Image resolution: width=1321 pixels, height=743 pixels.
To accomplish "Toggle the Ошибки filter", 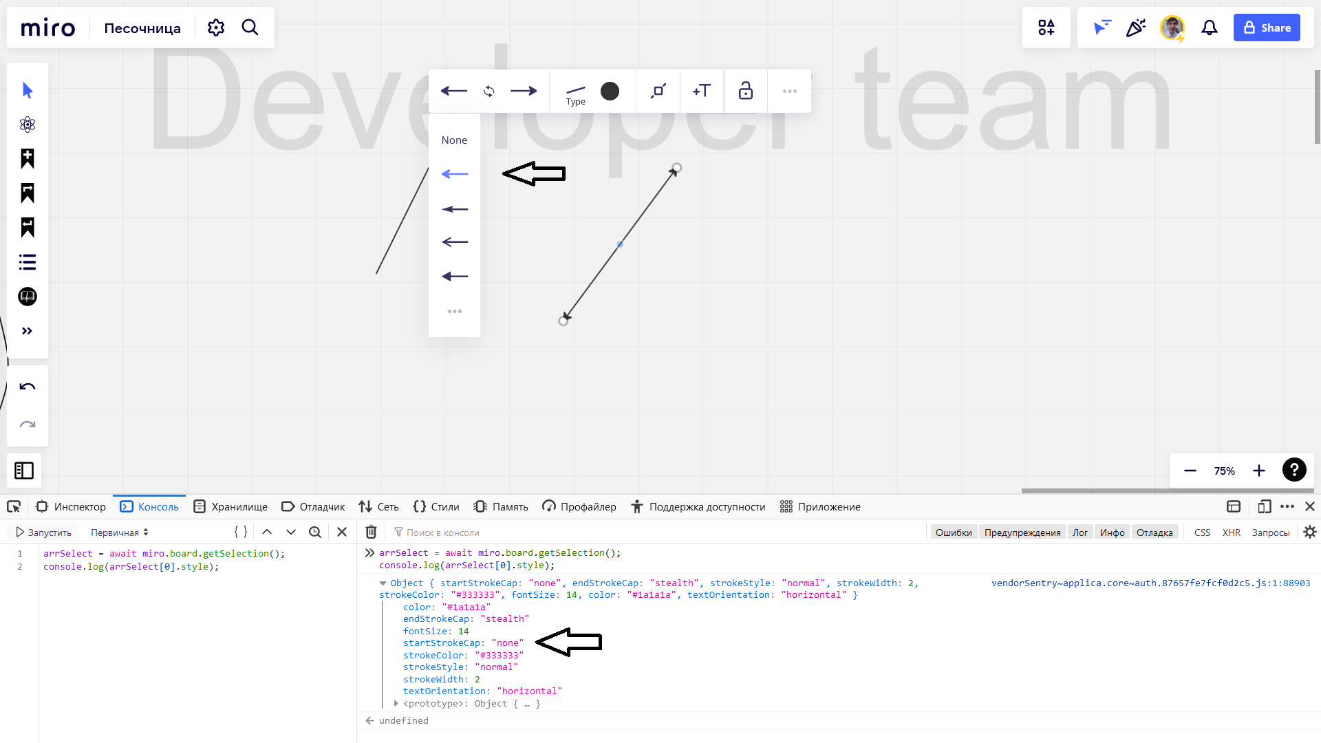I will (954, 532).
